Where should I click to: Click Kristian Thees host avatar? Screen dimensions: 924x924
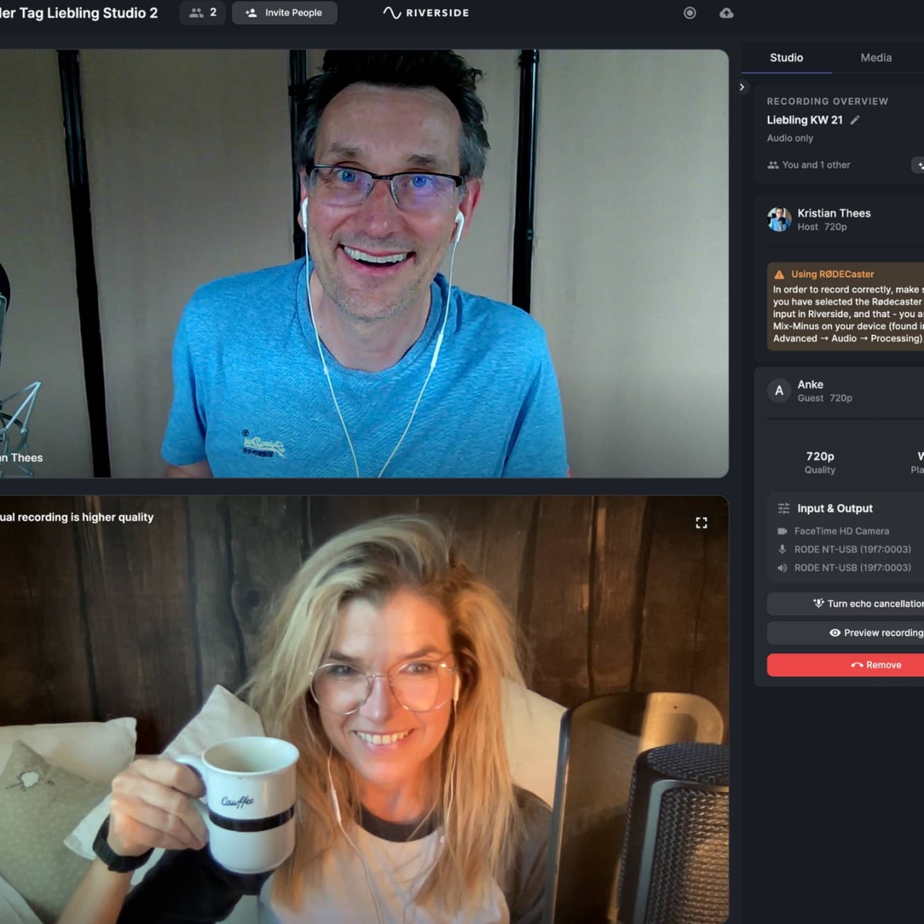point(779,219)
